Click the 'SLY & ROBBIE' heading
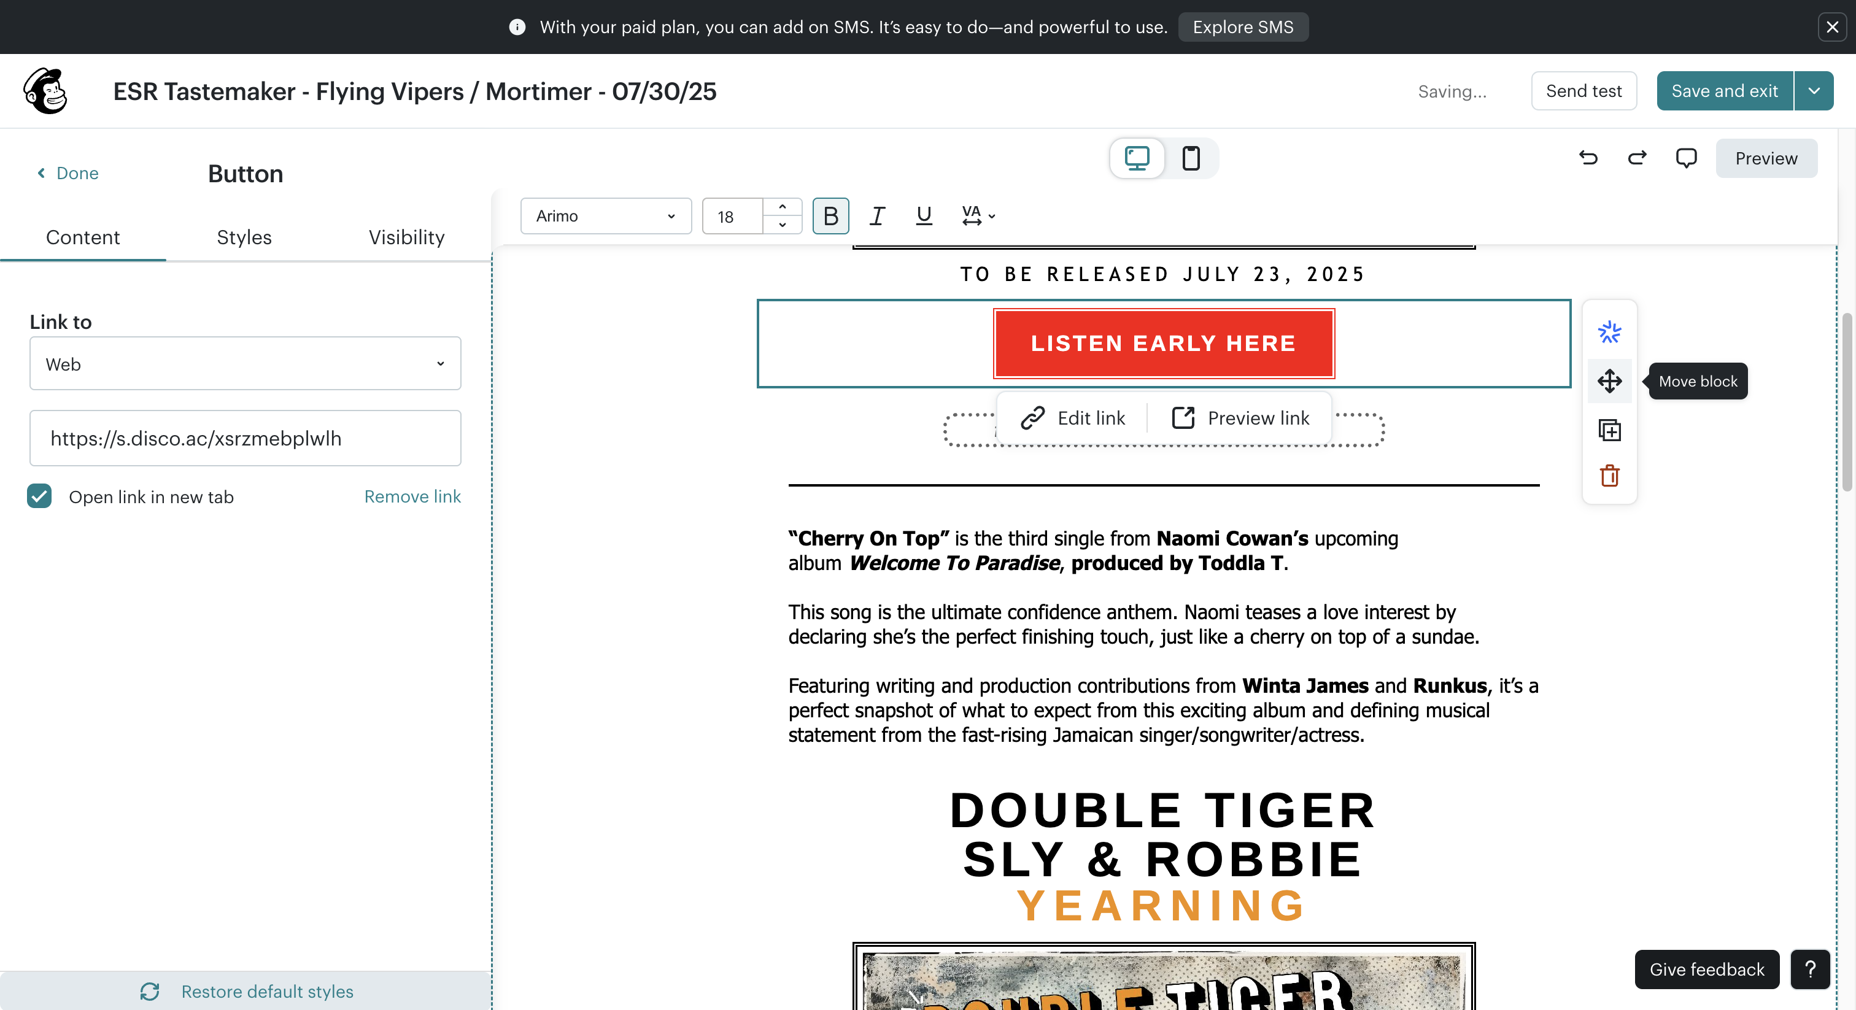1856x1010 pixels. point(1163,860)
